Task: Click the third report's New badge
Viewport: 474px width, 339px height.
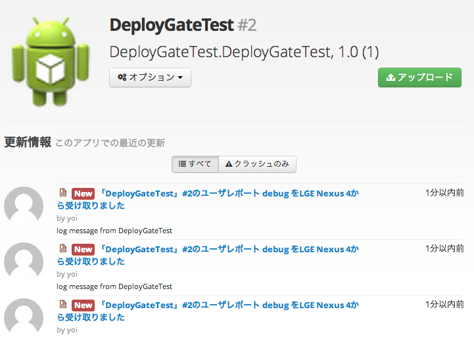Action: (x=83, y=305)
